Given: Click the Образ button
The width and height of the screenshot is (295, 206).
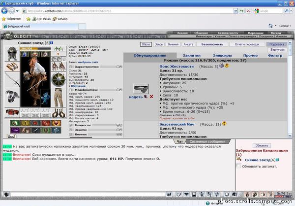Looking at the screenshot, I should click(x=146, y=44).
